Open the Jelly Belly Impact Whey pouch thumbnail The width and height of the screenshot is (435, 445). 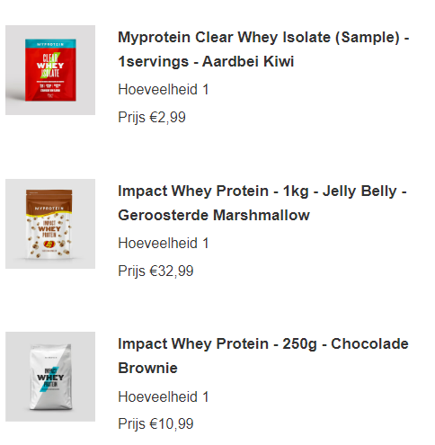[50, 224]
